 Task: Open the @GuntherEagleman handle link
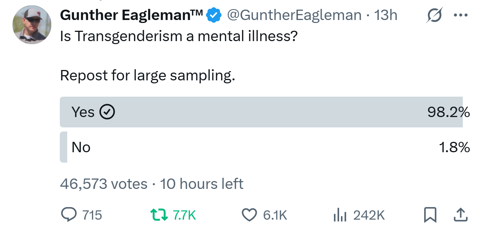tap(294, 15)
